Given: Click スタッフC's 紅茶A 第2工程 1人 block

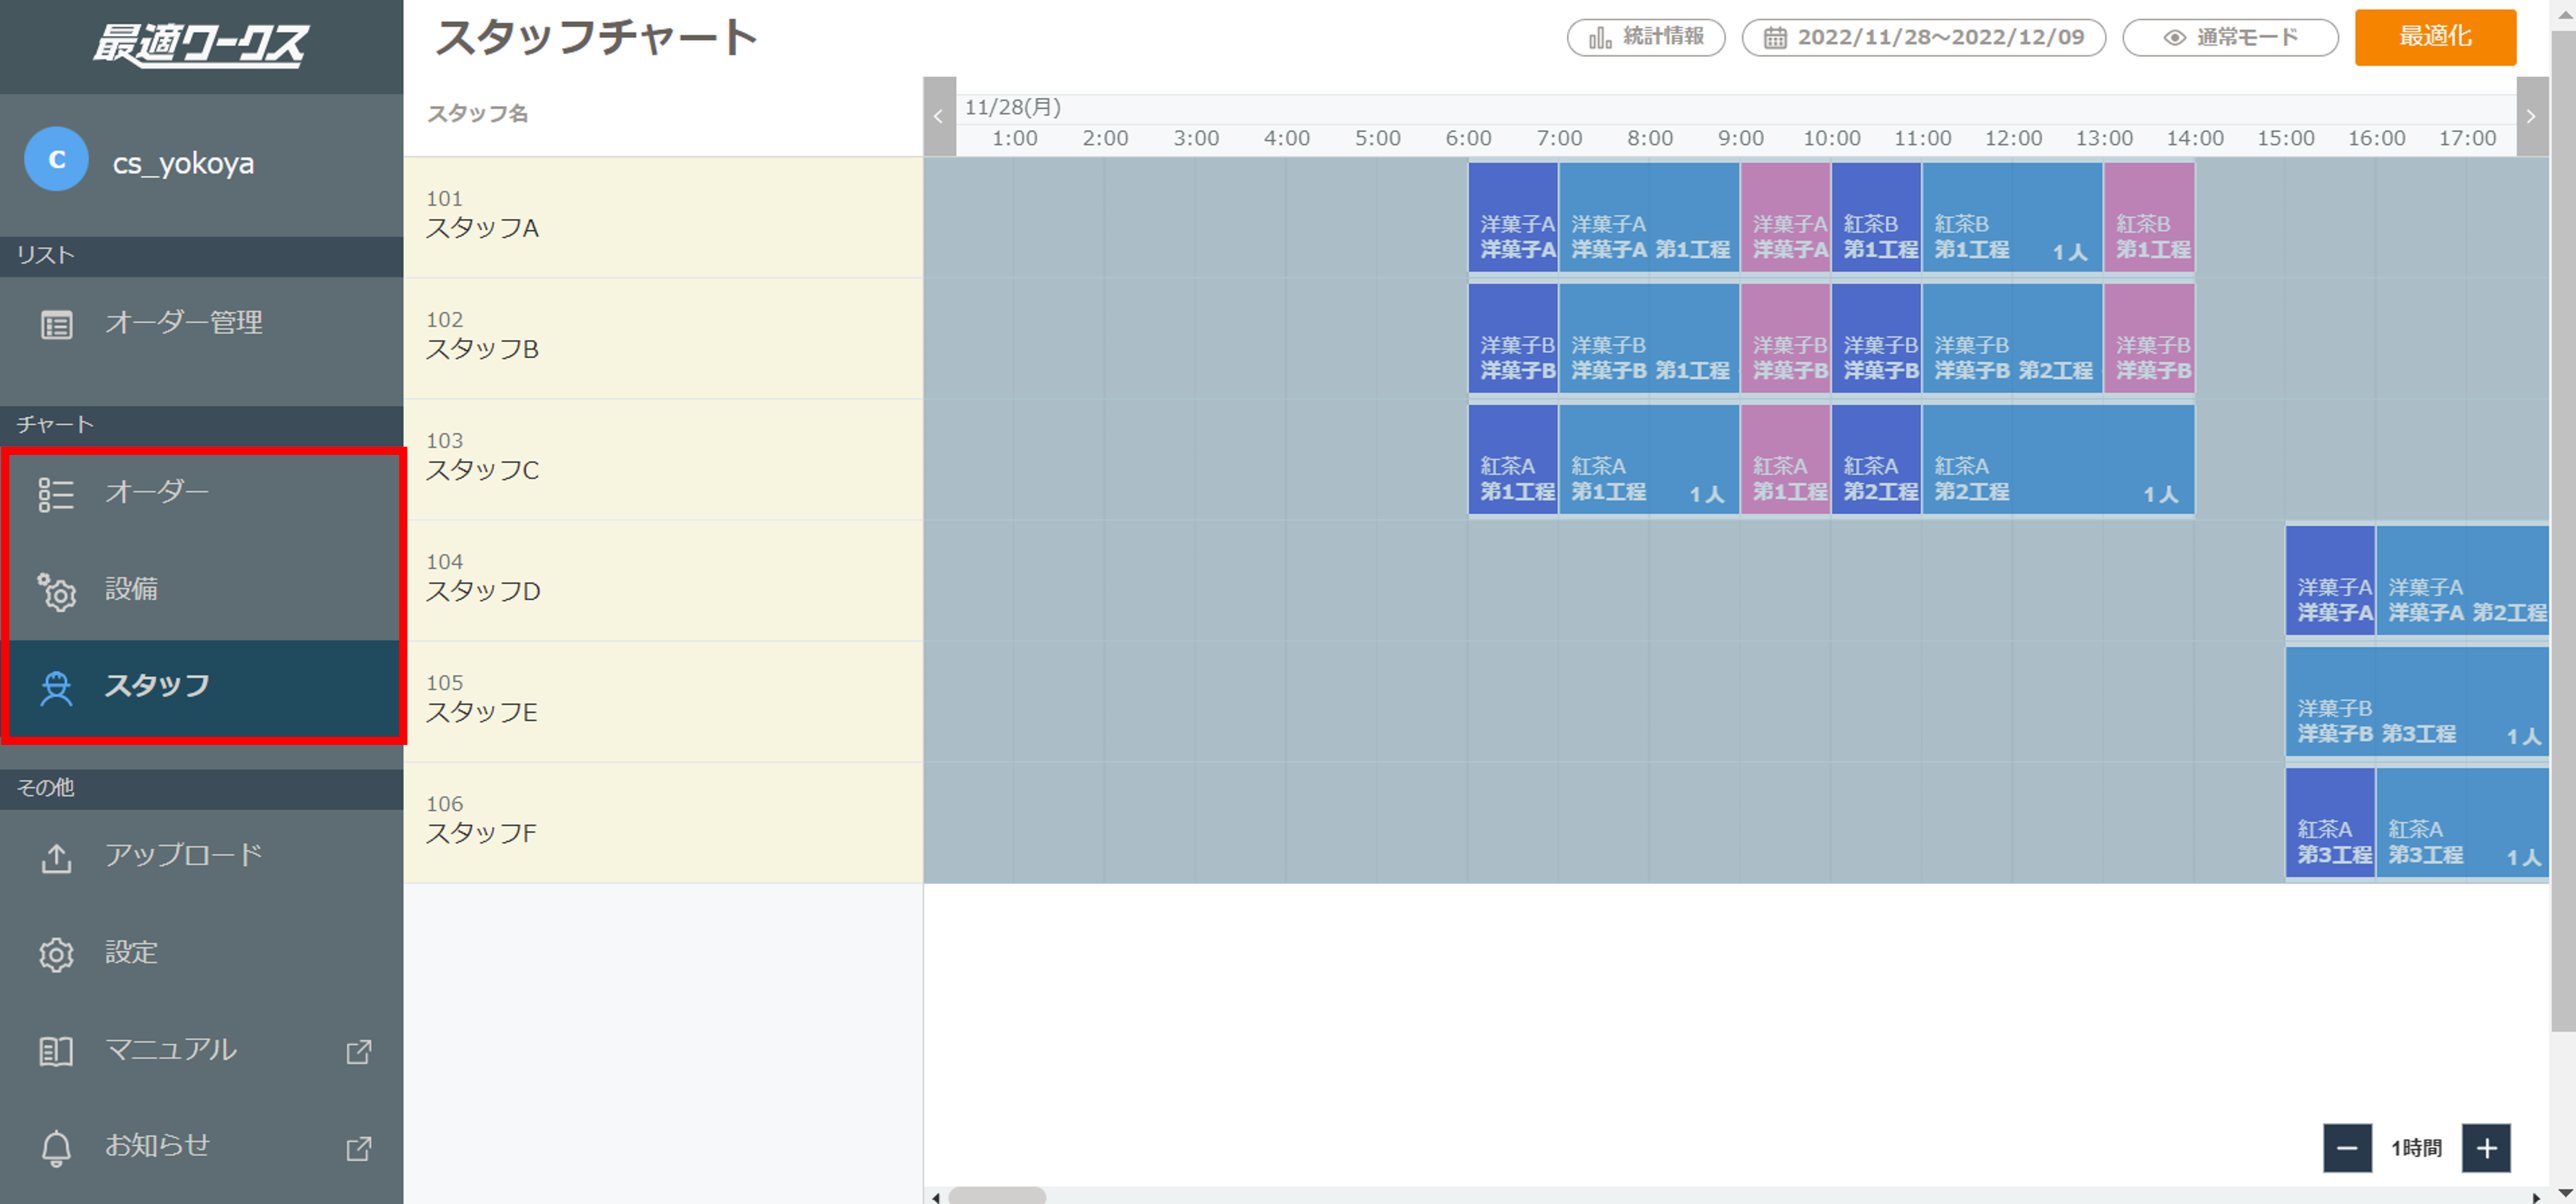Looking at the screenshot, I should coord(2058,459).
